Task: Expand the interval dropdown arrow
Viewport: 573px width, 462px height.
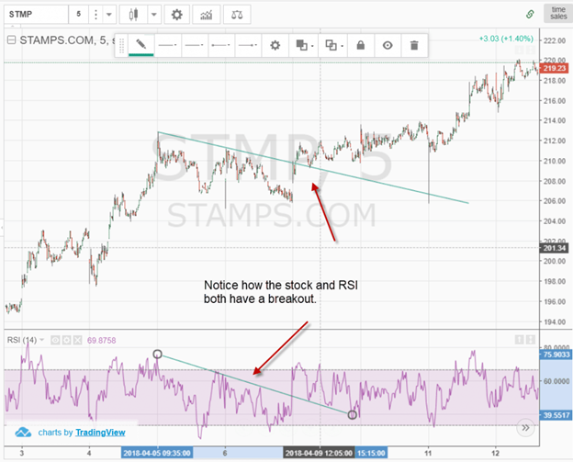Action: coord(109,15)
